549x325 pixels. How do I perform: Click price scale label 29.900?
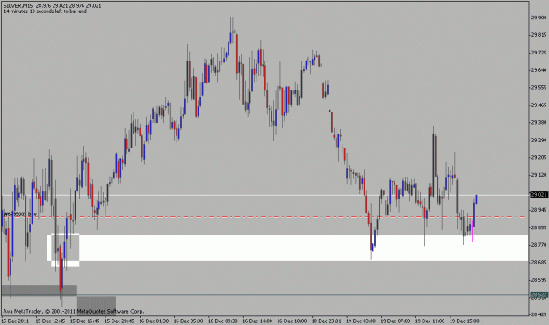[538, 18]
